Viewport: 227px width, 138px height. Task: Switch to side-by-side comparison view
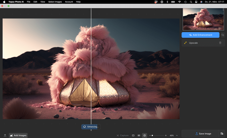pyautogui.click(x=139, y=135)
